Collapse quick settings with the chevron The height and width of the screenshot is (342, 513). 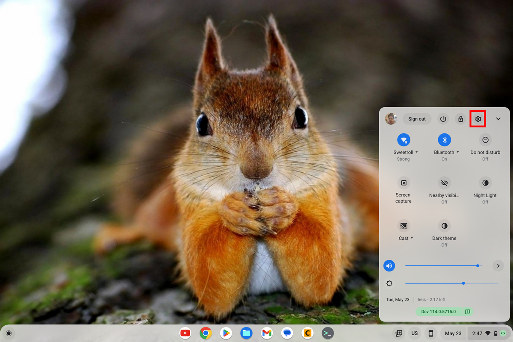point(498,119)
